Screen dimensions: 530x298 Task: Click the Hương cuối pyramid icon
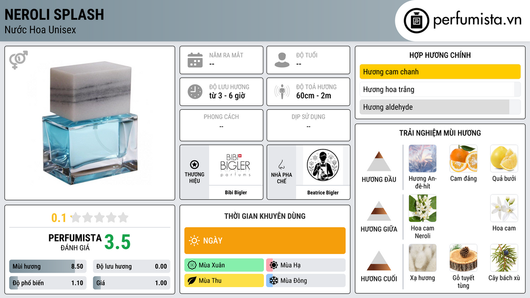click(x=379, y=261)
